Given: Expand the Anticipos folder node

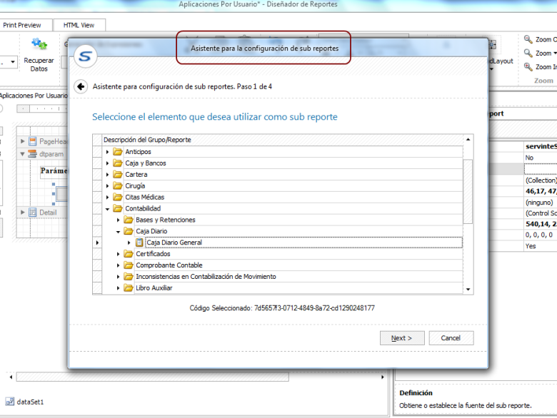Looking at the screenshot, I should coord(108,152).
